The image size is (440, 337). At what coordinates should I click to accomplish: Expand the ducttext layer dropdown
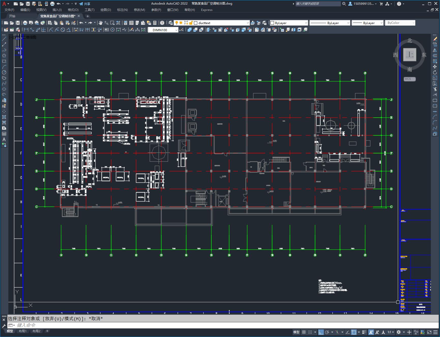point(248,23)
